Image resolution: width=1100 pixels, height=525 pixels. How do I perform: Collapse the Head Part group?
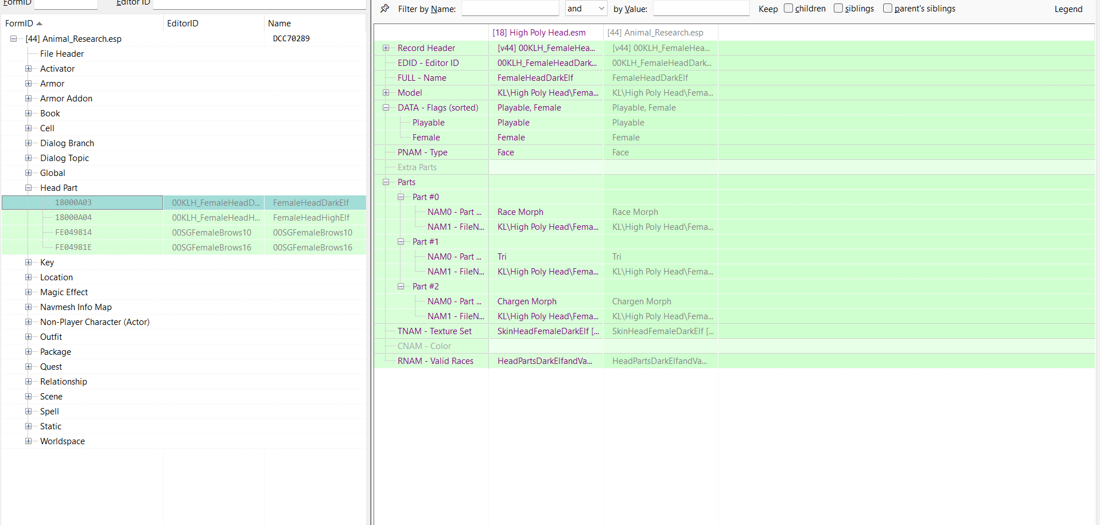click(x=28, y=188)
